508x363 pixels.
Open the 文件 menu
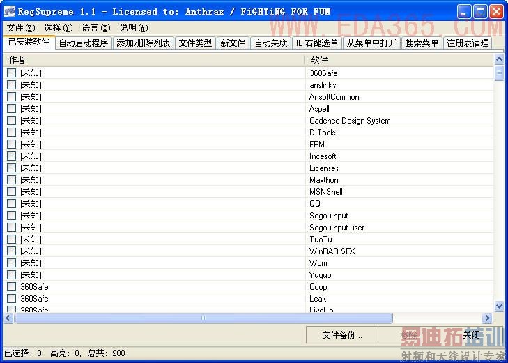point(21,28)
